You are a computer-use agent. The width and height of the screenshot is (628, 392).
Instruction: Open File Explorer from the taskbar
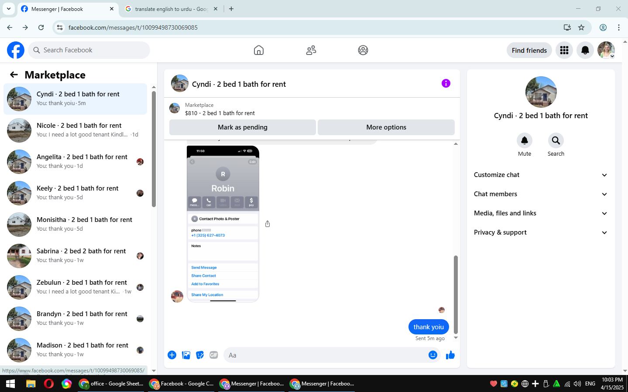point(31,384)
